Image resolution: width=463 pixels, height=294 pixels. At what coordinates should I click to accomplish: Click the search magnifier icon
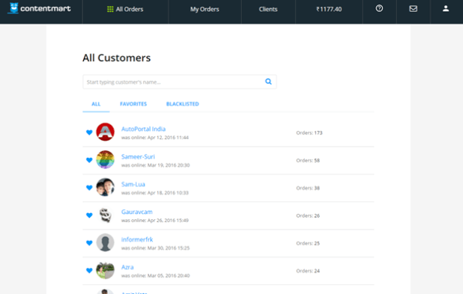click(268, 82)
